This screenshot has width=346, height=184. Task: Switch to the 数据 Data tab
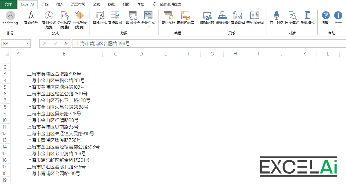[x=111, y=4]
